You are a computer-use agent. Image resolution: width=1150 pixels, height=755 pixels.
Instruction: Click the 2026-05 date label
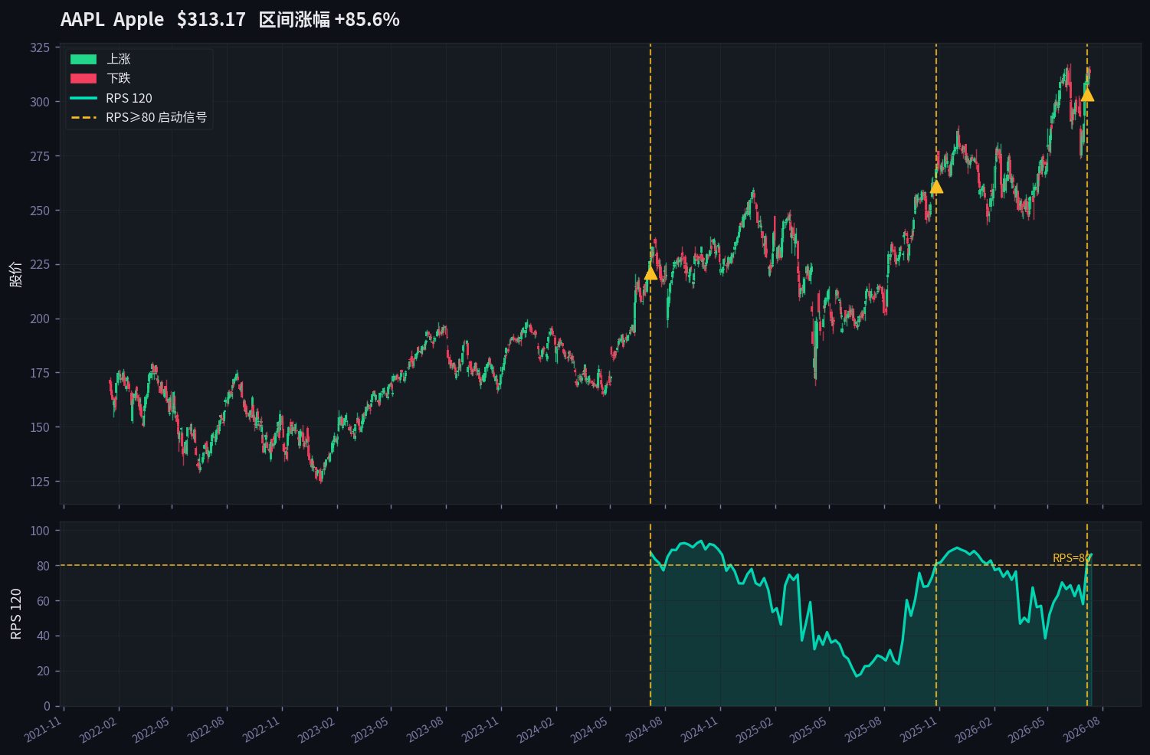[1028, 730]
